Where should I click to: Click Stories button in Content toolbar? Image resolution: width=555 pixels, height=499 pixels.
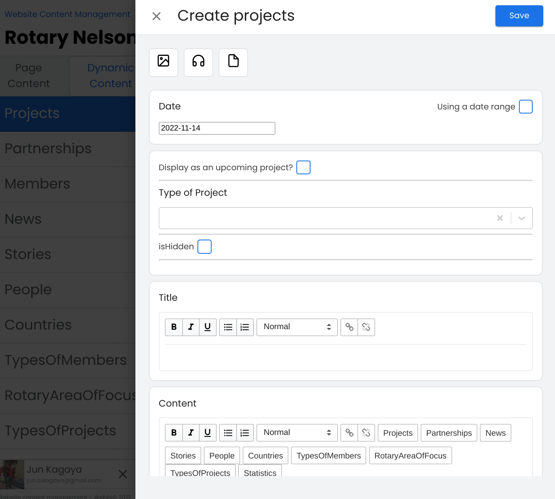click(183, 456)
